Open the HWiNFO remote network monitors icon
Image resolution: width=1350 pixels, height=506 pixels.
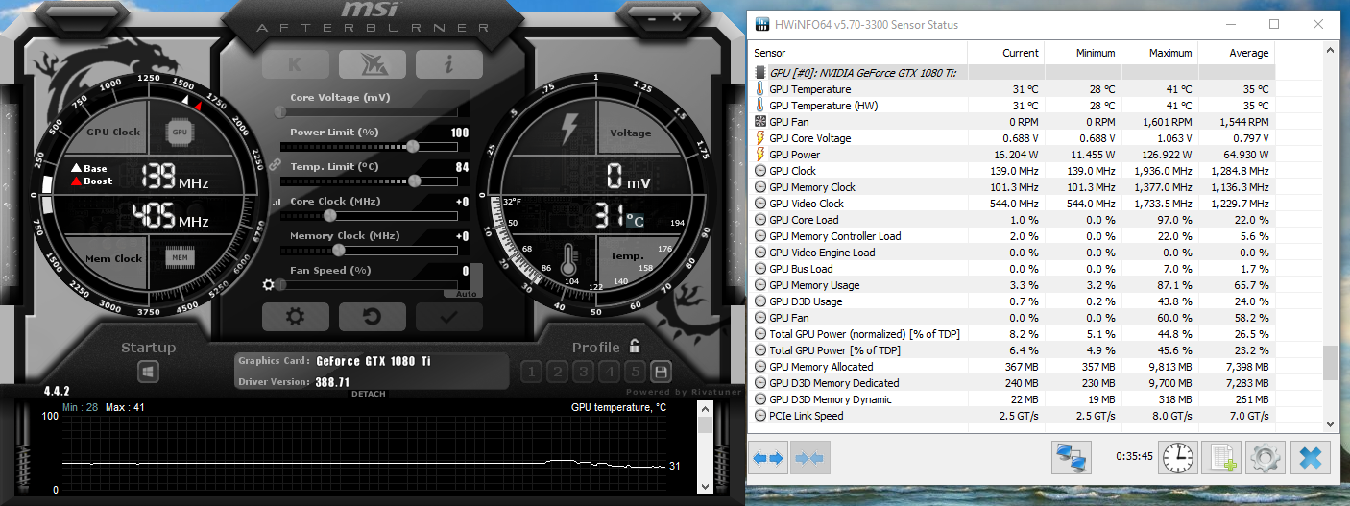tap(1071, 458)
